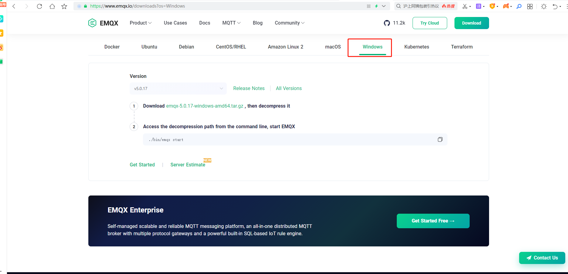This screenshot has width=568, height=274.
Task: Click the Try Cloud button
Action: coord(430,23)
